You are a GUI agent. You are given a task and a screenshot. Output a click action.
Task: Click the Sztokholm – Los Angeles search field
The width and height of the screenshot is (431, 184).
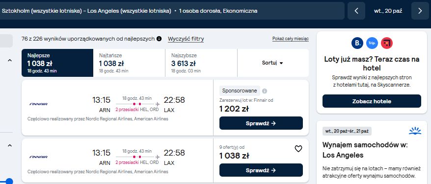point(172,11)
